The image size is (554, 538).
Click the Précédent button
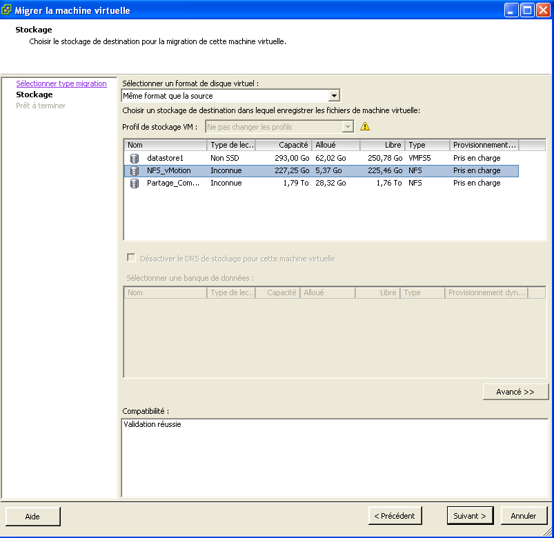395,516
